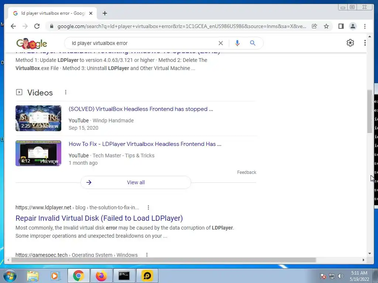Viewport: 378px width, 283px height.
Task: Launch Windows Media Player from taskbar
Action: click(55, 276)
